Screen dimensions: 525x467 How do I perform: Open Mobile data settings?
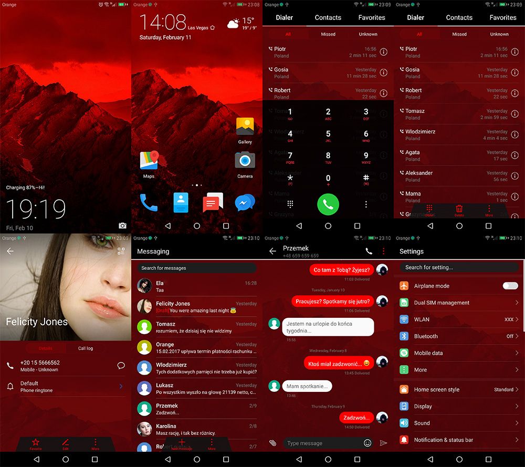click(459, 353)
